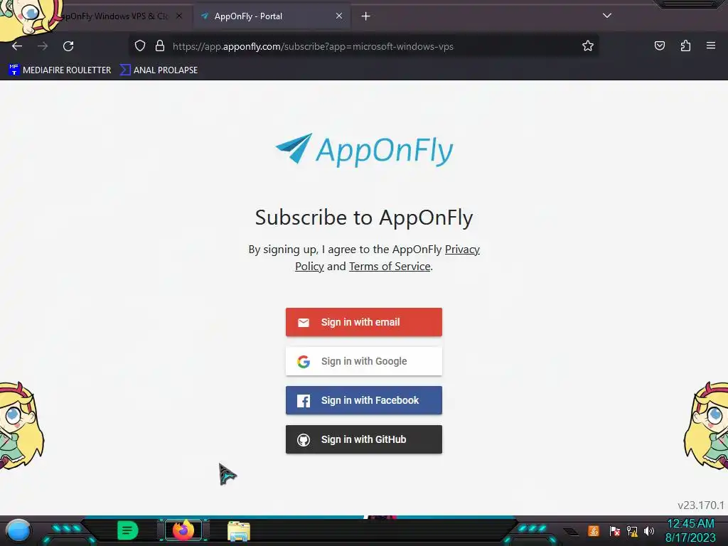Open MEDIAFIRE ROULETTER bookmark

coord(60,70)
